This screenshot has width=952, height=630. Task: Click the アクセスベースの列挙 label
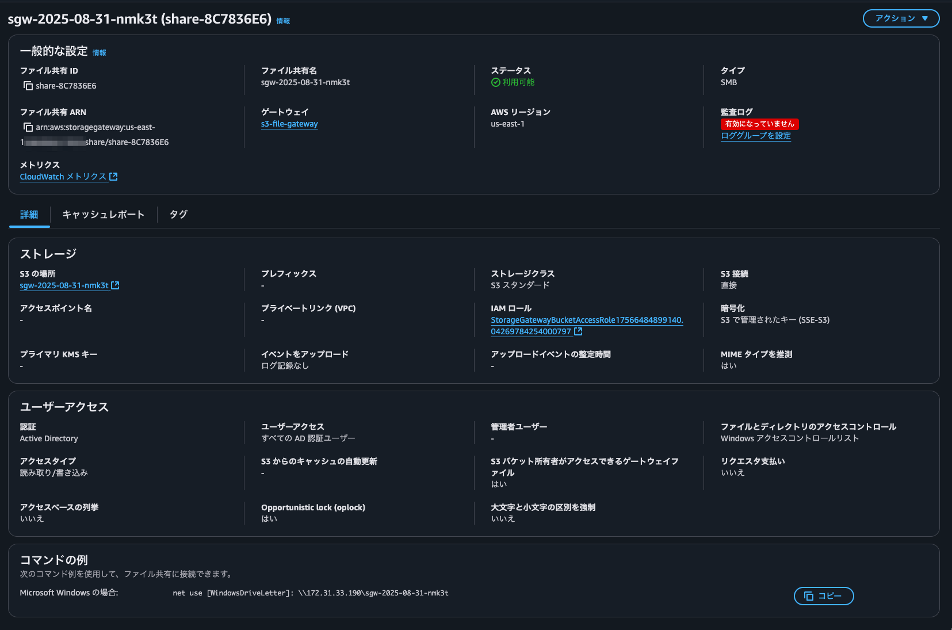59,507
